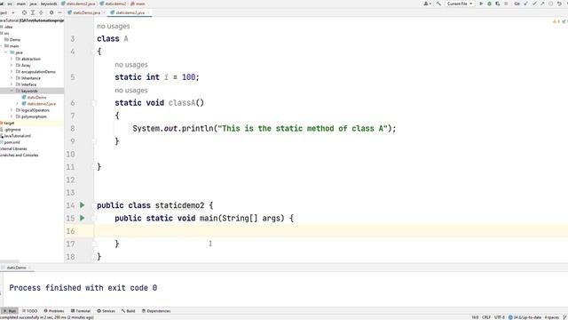Click the stop process square icon
The width and height of the screenshot is (568, 320).
pyautogui.click(x=506, y=4)
